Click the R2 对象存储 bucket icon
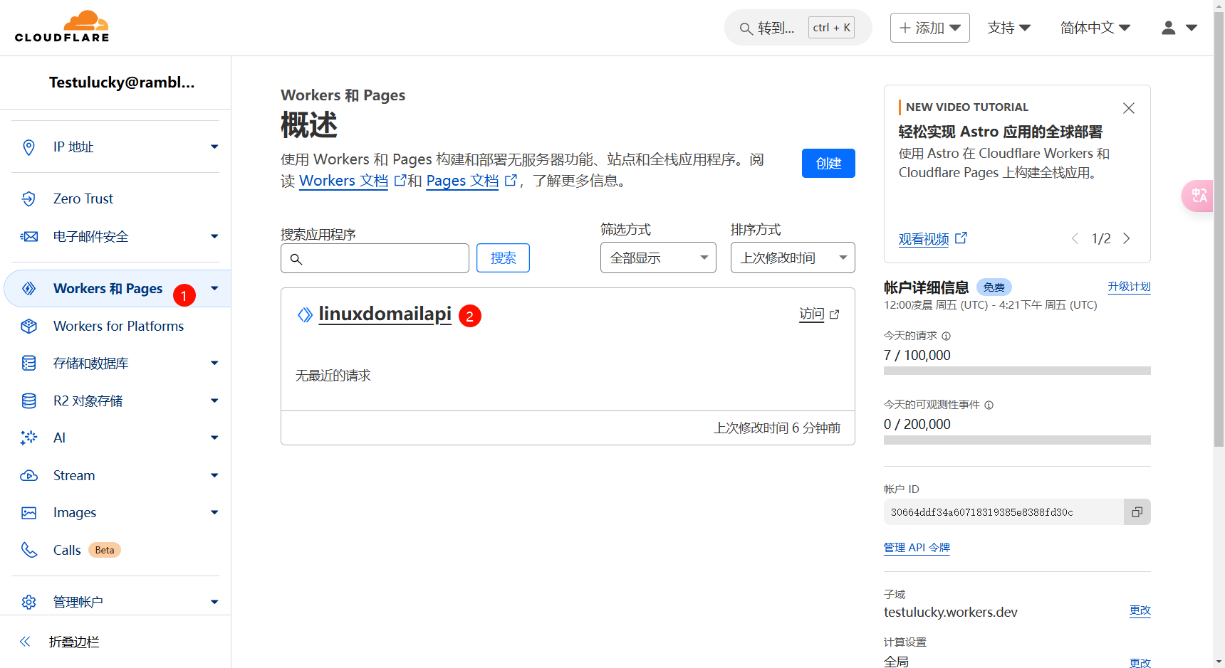1225x668 pixels. coord(28,401)
